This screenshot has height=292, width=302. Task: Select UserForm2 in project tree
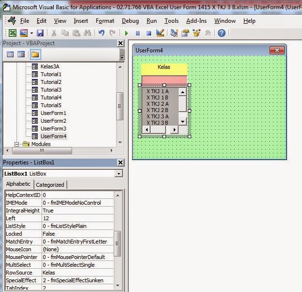(53, 121)
